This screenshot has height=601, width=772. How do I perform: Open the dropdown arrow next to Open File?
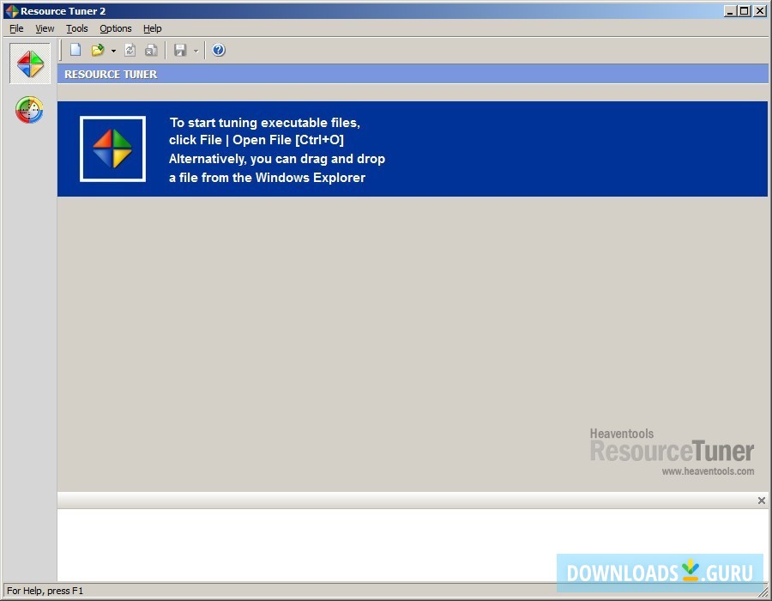pyautogui.click(x=112, y=50)
